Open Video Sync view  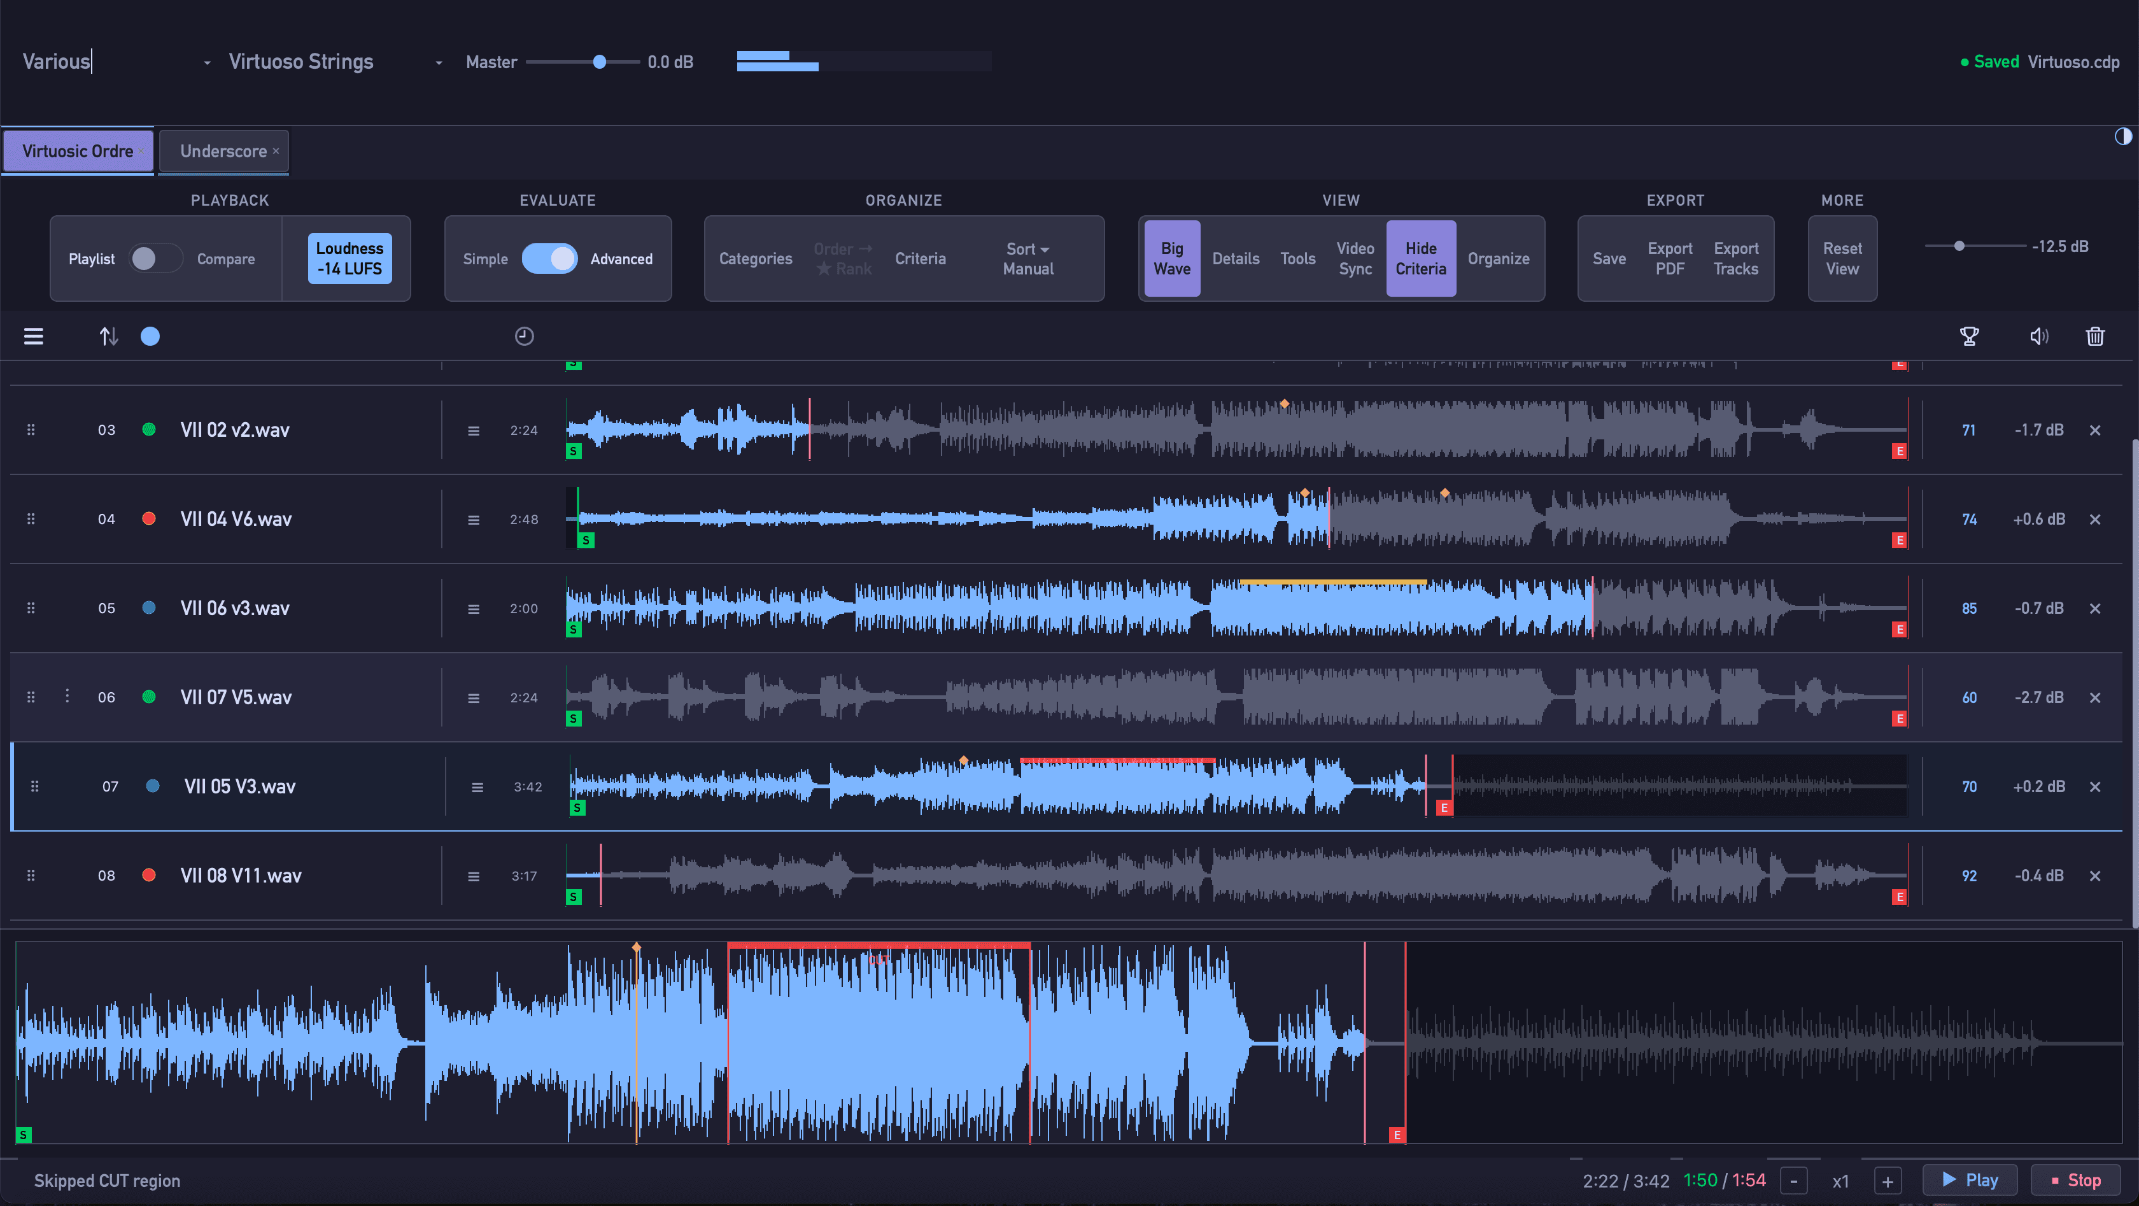click(1355, 259)
